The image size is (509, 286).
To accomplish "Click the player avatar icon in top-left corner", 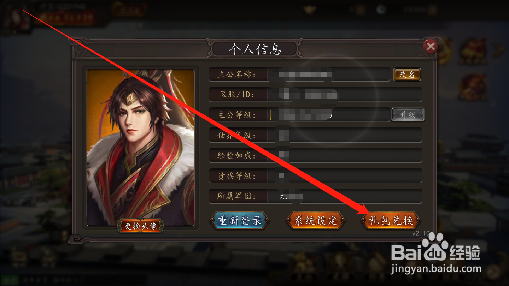I will (17, 17).
